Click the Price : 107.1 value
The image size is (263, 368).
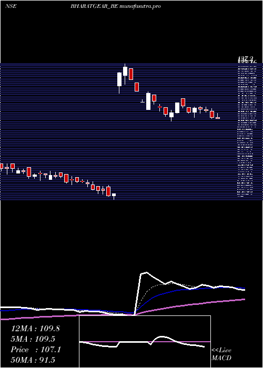tap(36, 350)
